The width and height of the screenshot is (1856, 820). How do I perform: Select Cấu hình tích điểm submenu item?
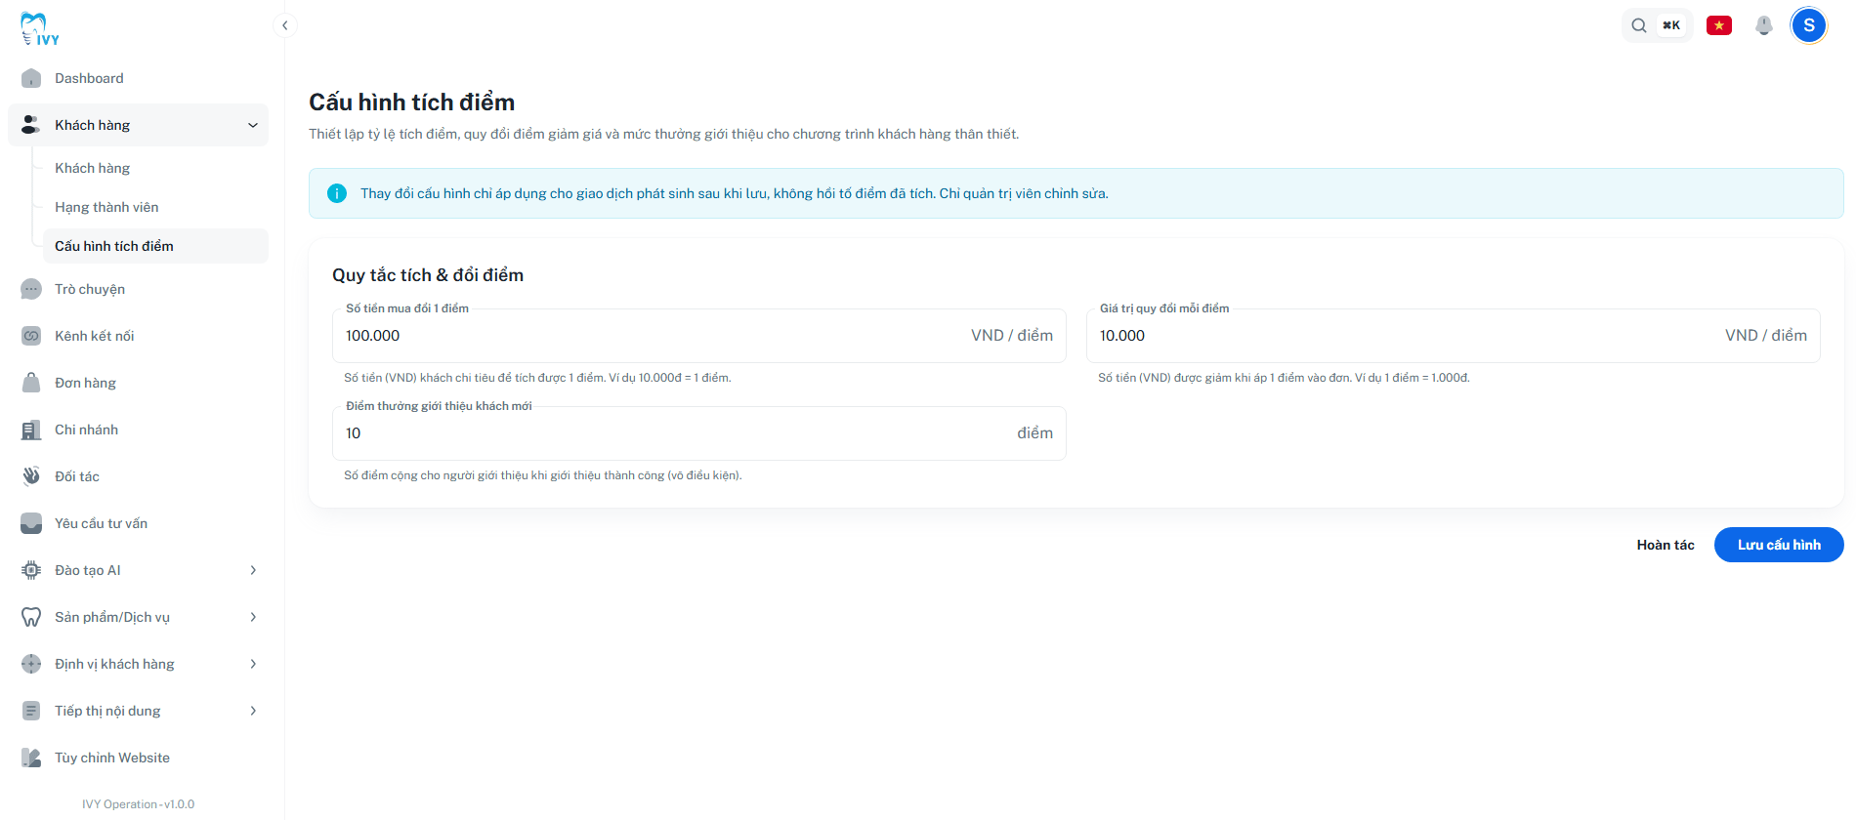(x=155, y=246)
